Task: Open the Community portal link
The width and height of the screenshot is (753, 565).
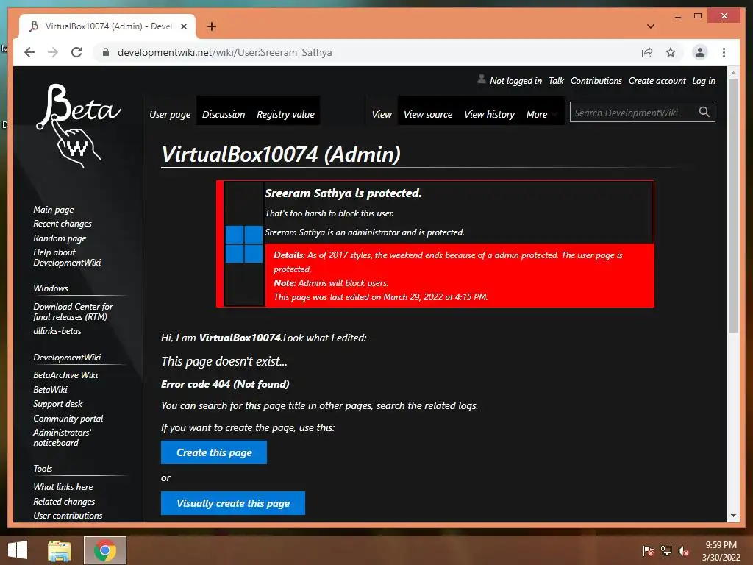Action: click(x=68, y=419)
